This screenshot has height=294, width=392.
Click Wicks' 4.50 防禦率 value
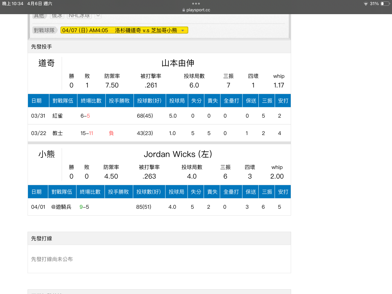[111, 176]
